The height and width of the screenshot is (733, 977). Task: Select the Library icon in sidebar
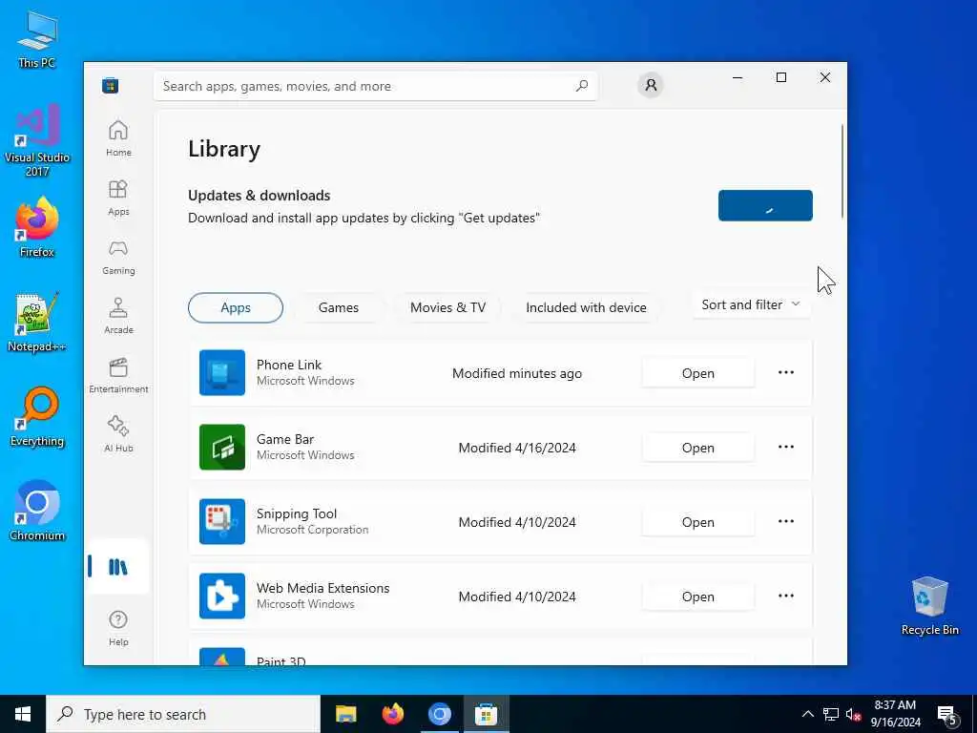[117, 567]
